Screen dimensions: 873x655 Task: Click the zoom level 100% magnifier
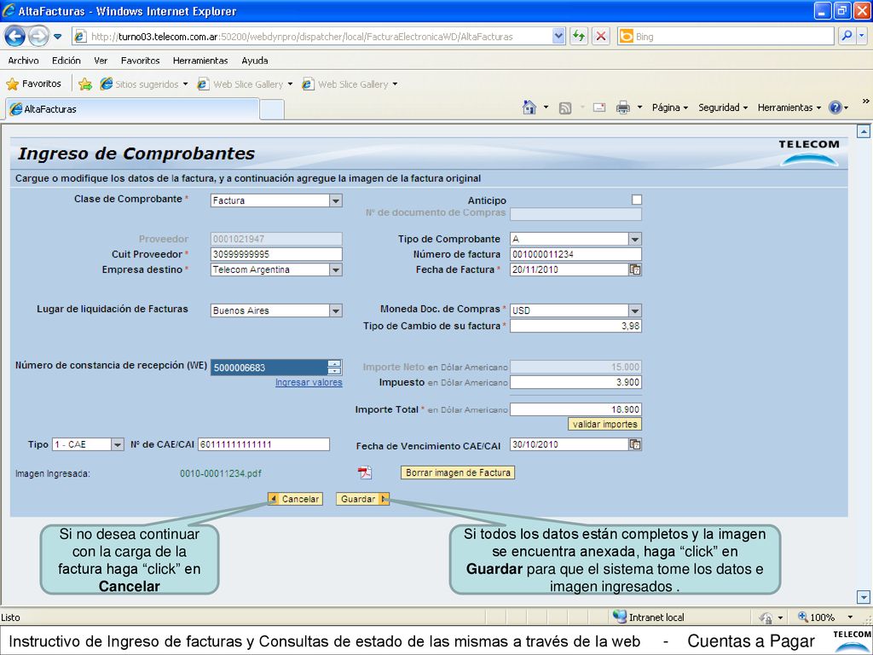point(803,617)
